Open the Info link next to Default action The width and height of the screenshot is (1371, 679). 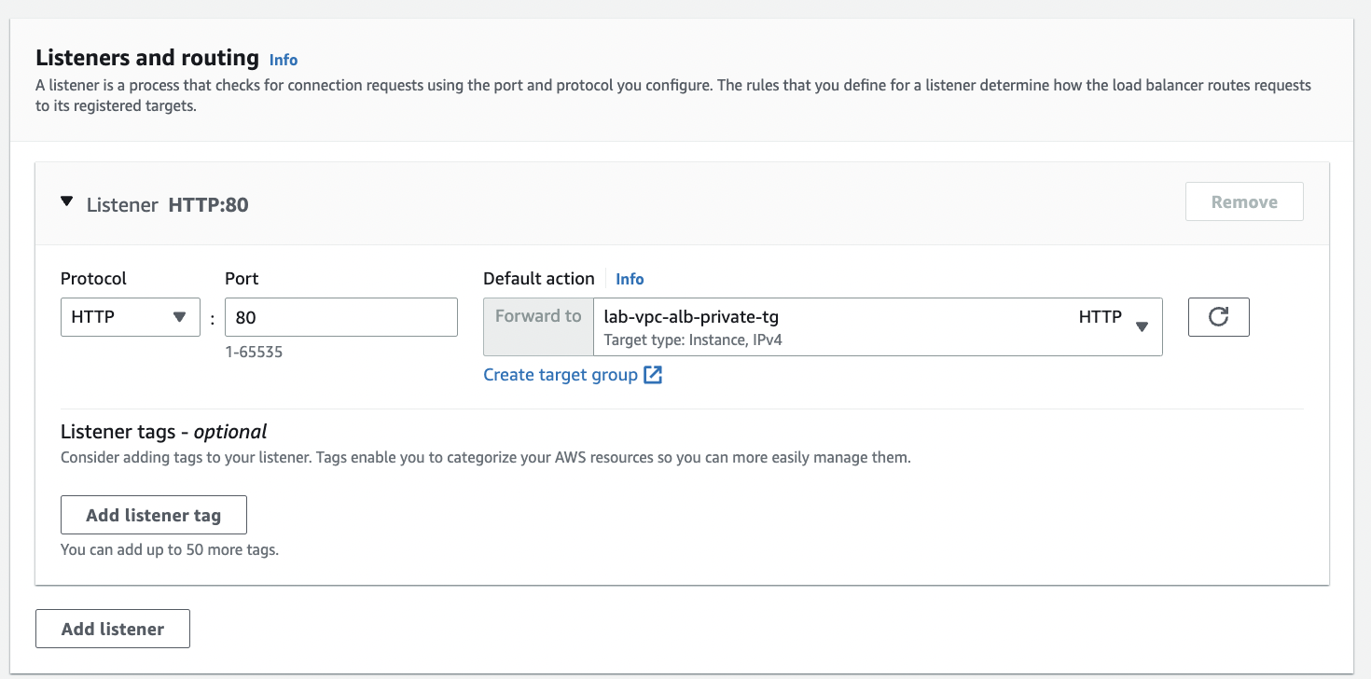630,279
